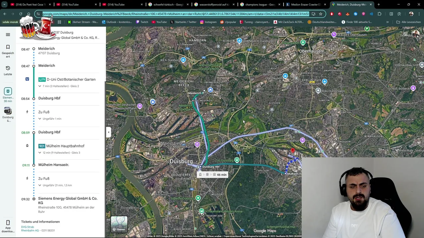Open the Instagram bookmark
The image size is (424, 238).
tap(208, 22)
